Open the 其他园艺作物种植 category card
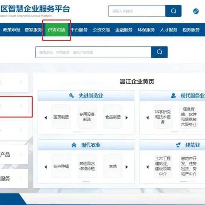Viewport: 205px width, 205px height. (x=87, y=166)
